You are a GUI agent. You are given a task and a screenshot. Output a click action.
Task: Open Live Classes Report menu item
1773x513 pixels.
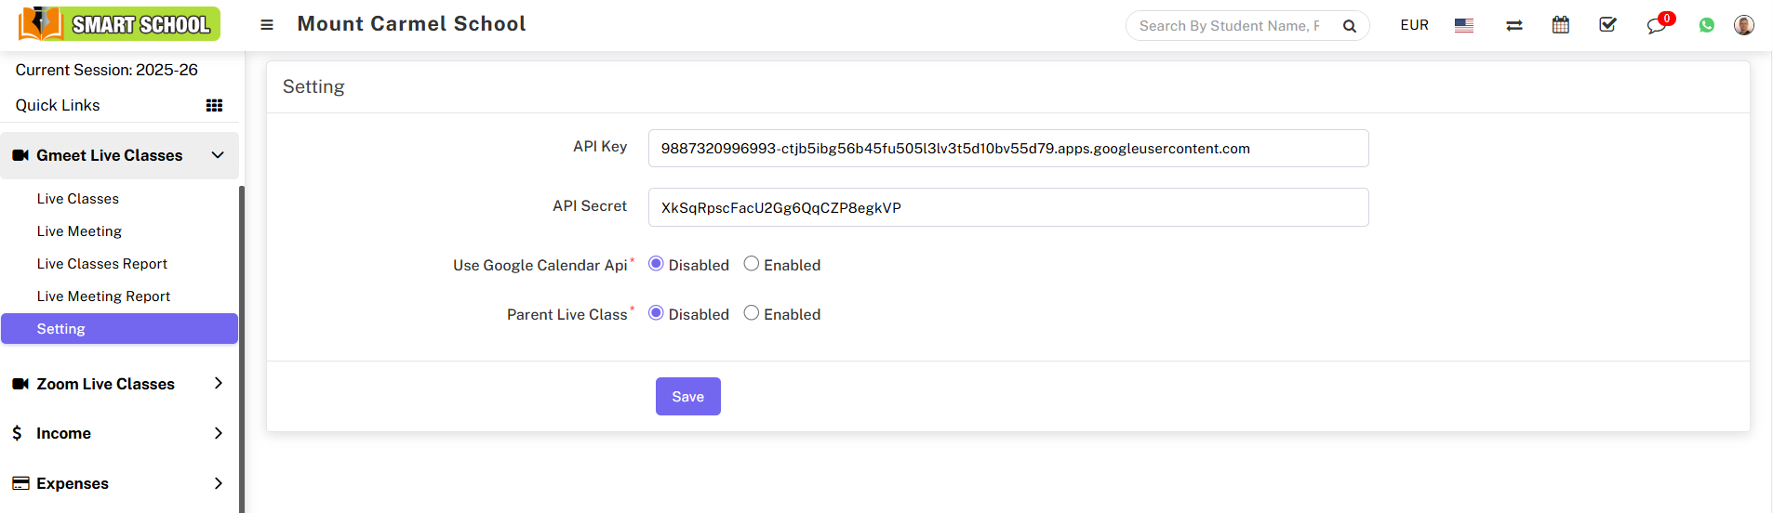click(102, 264)
